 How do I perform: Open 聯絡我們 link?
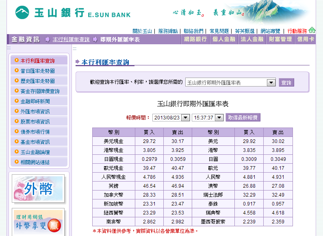click(193, 31)
